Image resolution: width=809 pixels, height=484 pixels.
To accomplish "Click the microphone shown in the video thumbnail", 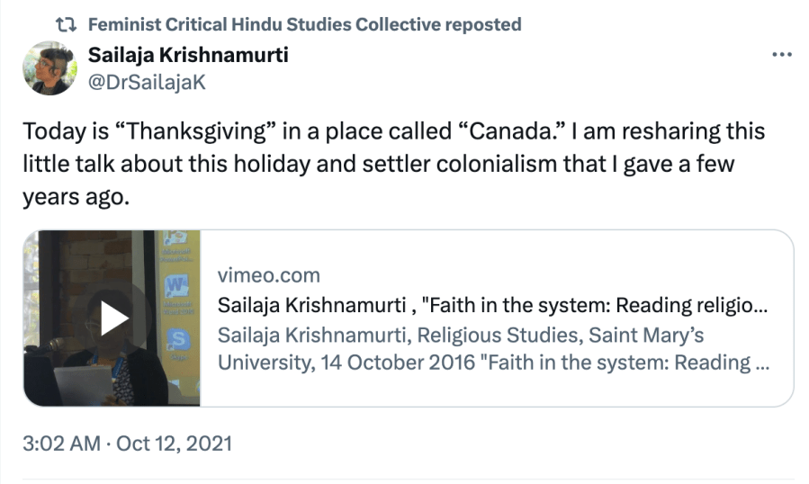I will (x=56, y=343).
